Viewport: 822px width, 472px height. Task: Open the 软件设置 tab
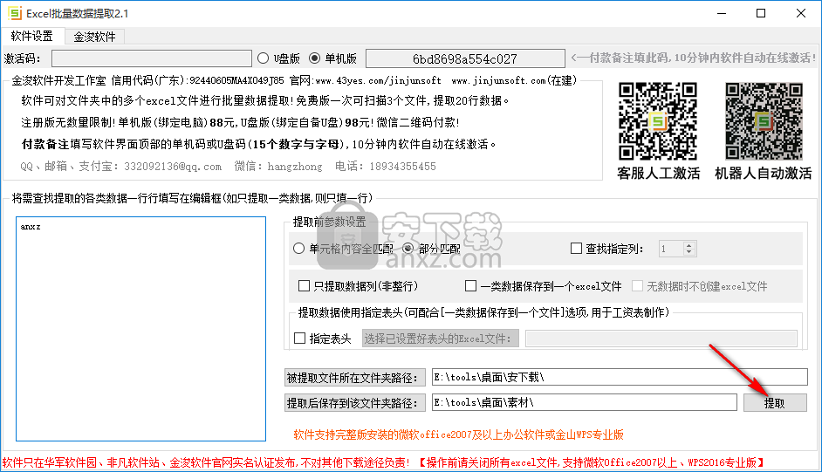click(32, 37)
